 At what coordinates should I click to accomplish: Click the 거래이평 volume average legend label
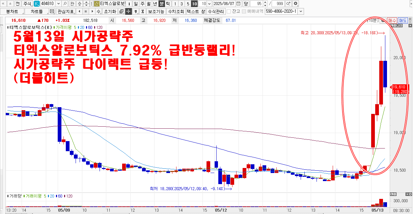pyautogui.click(x=34, y=196)
